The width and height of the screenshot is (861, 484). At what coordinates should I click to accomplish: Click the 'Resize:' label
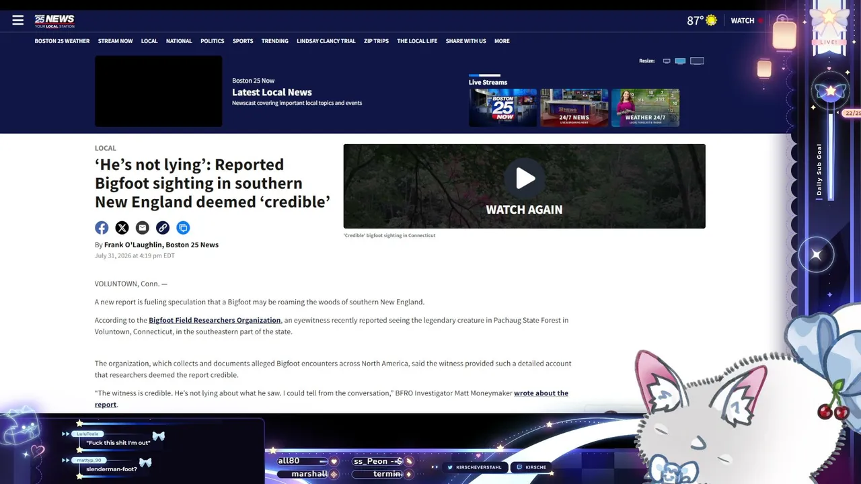[646, 61]
